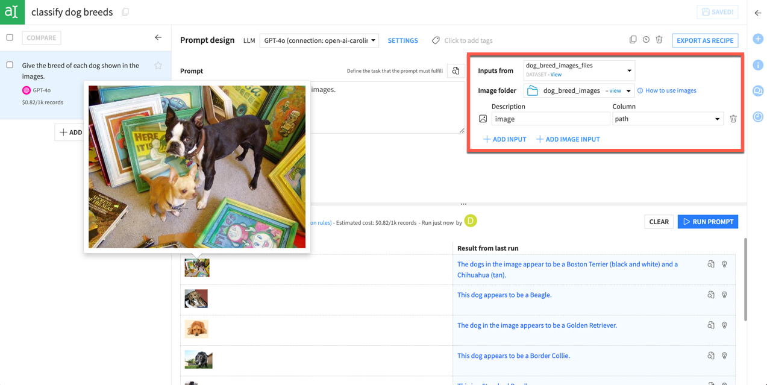
Task: Copy the Border Collie result with copy icon
Action: (x=711, y=355)
